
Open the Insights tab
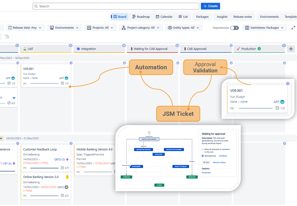(x=222, y=17)
